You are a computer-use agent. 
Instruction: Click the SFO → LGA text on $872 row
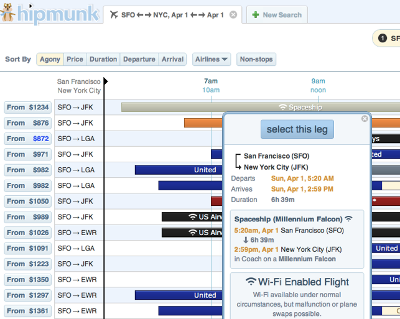point(76,139)
